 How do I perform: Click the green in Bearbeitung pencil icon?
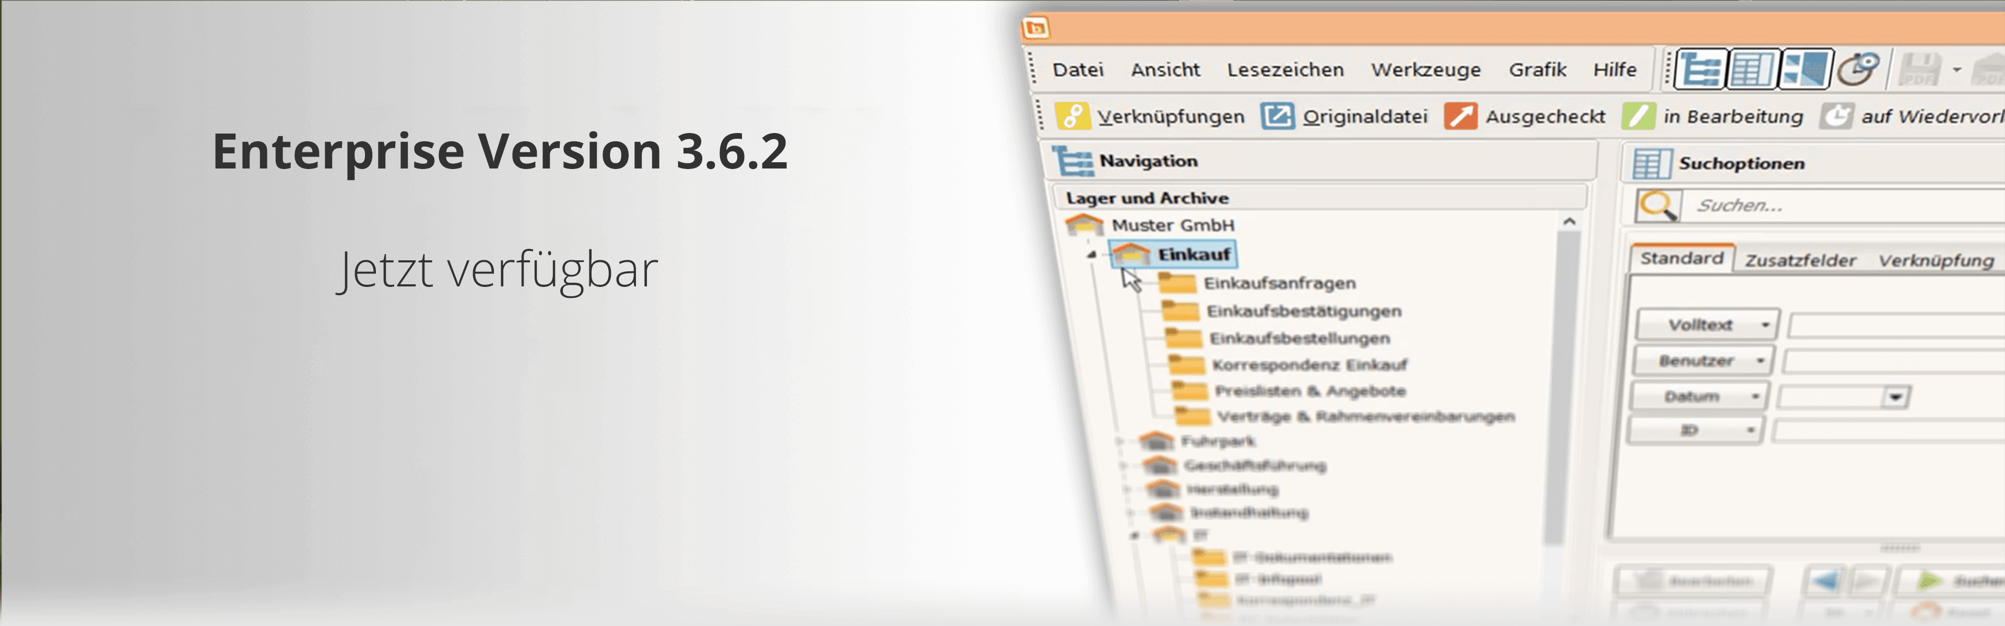click(x=1638, y=116)
